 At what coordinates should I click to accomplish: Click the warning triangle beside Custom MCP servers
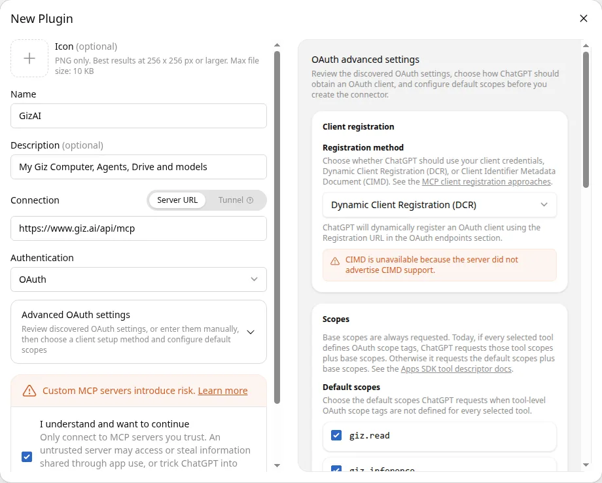(x=29, y=391)
